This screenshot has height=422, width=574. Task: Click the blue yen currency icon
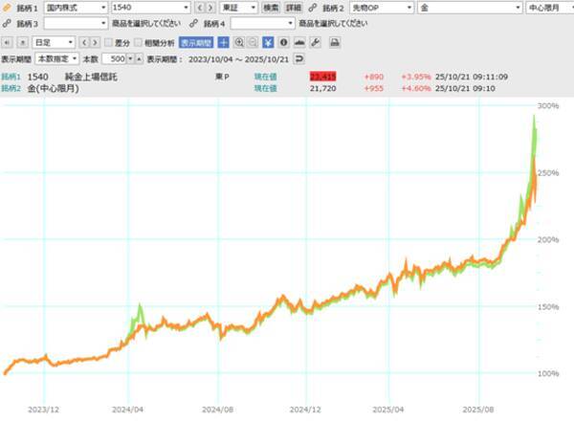point(269,42)
